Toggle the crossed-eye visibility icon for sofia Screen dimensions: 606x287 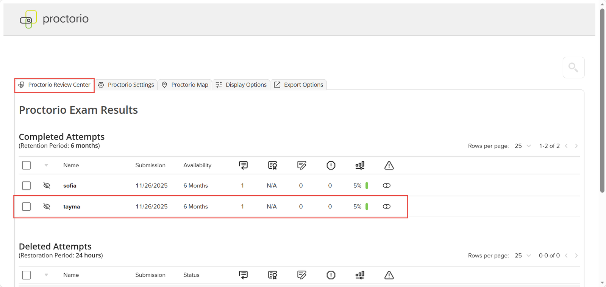click(47, 185)
